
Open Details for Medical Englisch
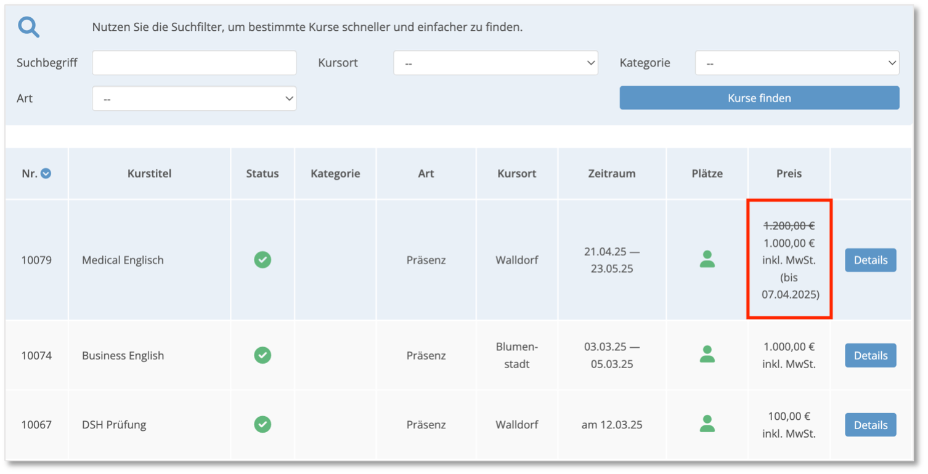[870, 260]
